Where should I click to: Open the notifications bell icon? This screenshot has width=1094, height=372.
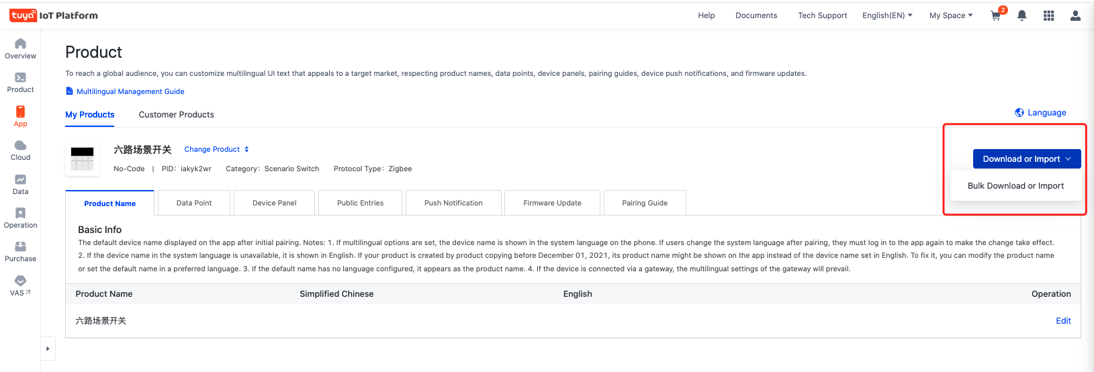1022,15
